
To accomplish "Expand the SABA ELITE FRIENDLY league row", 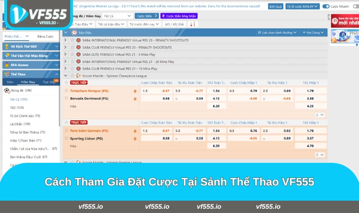I will [x=65, y=54].
